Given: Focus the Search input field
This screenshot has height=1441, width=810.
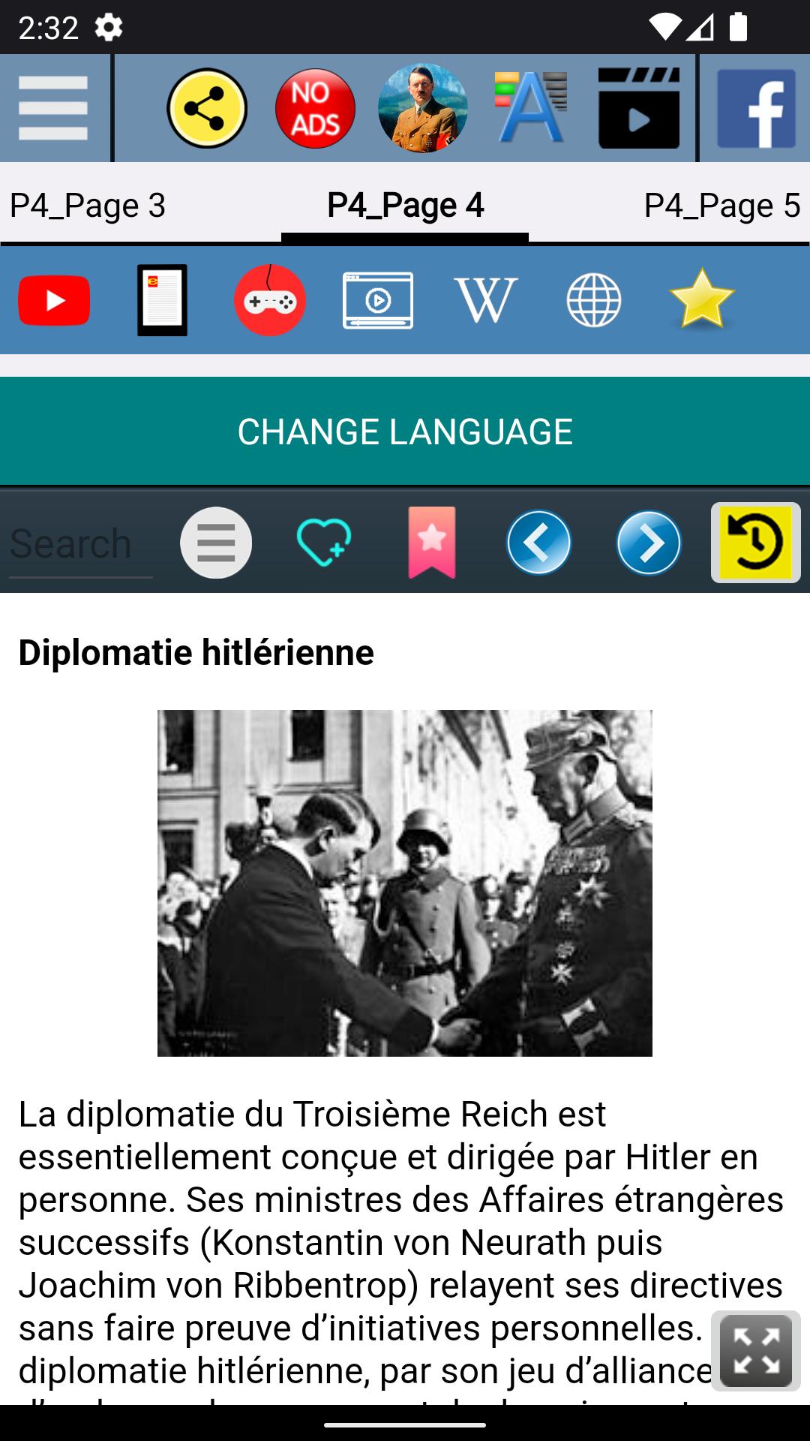Looking at the screenshot, I should 81,543.
